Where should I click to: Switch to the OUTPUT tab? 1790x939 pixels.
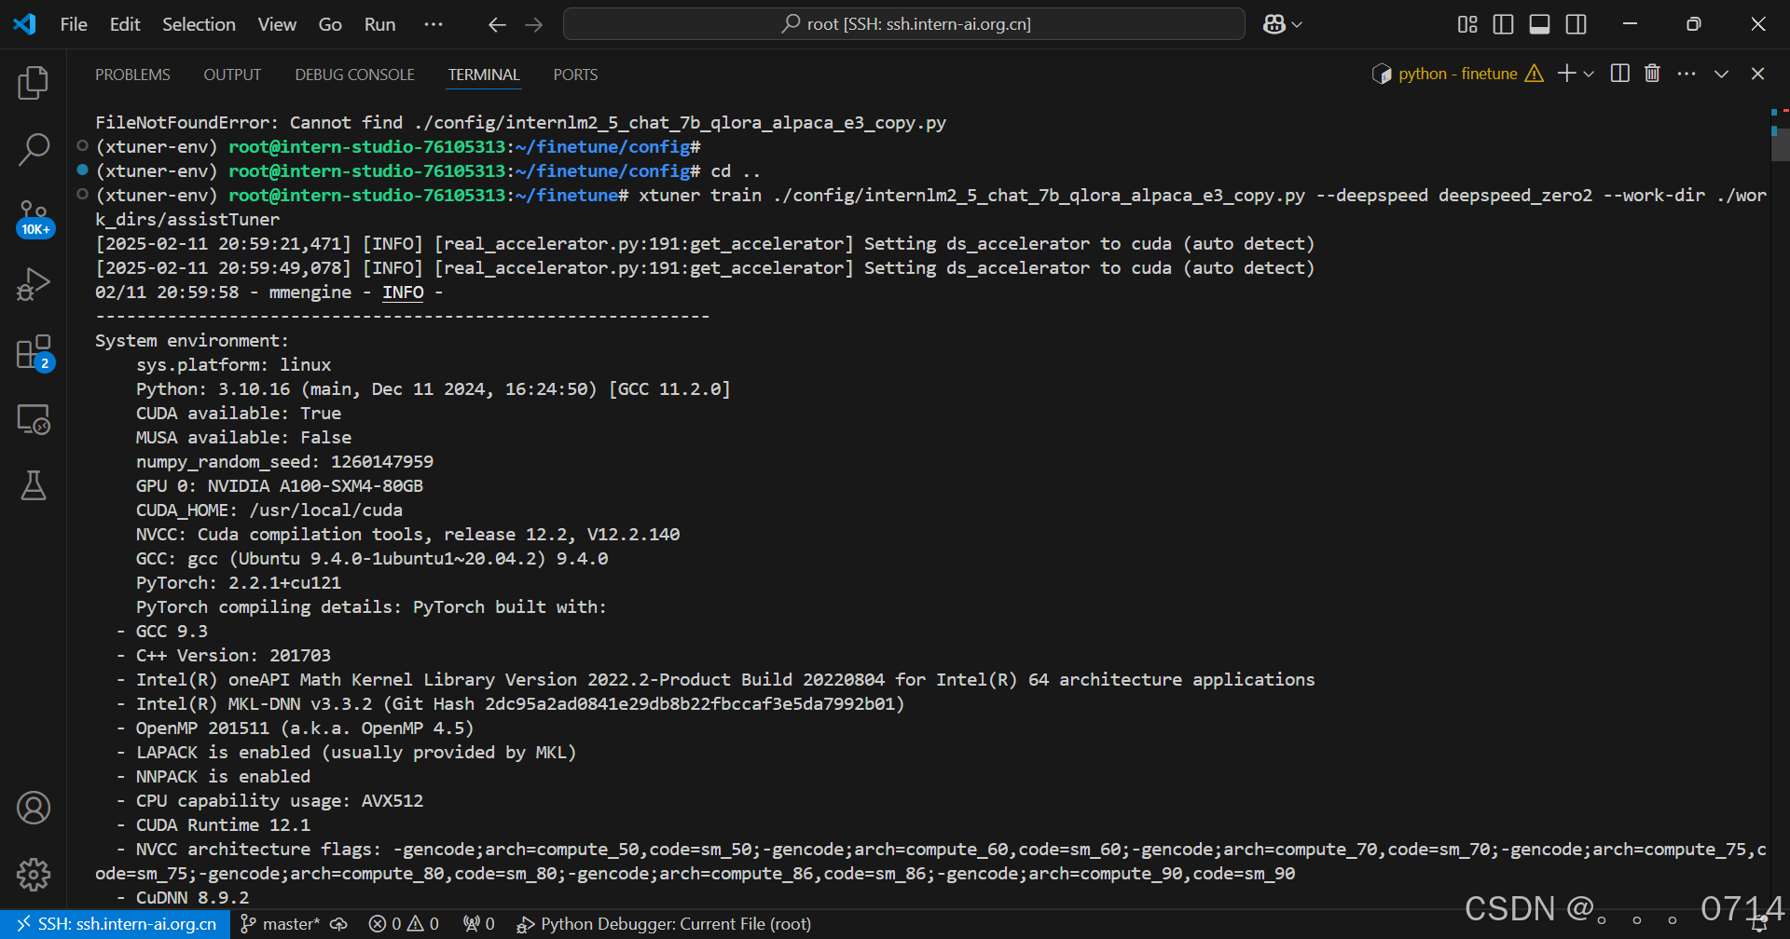[232, 75]
